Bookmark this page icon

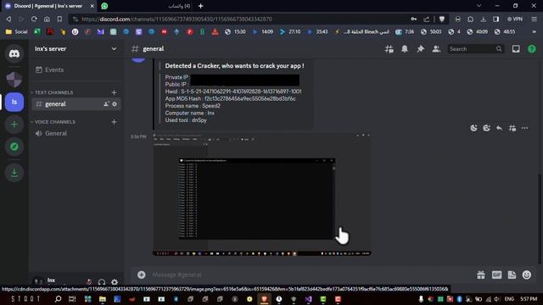59,19
